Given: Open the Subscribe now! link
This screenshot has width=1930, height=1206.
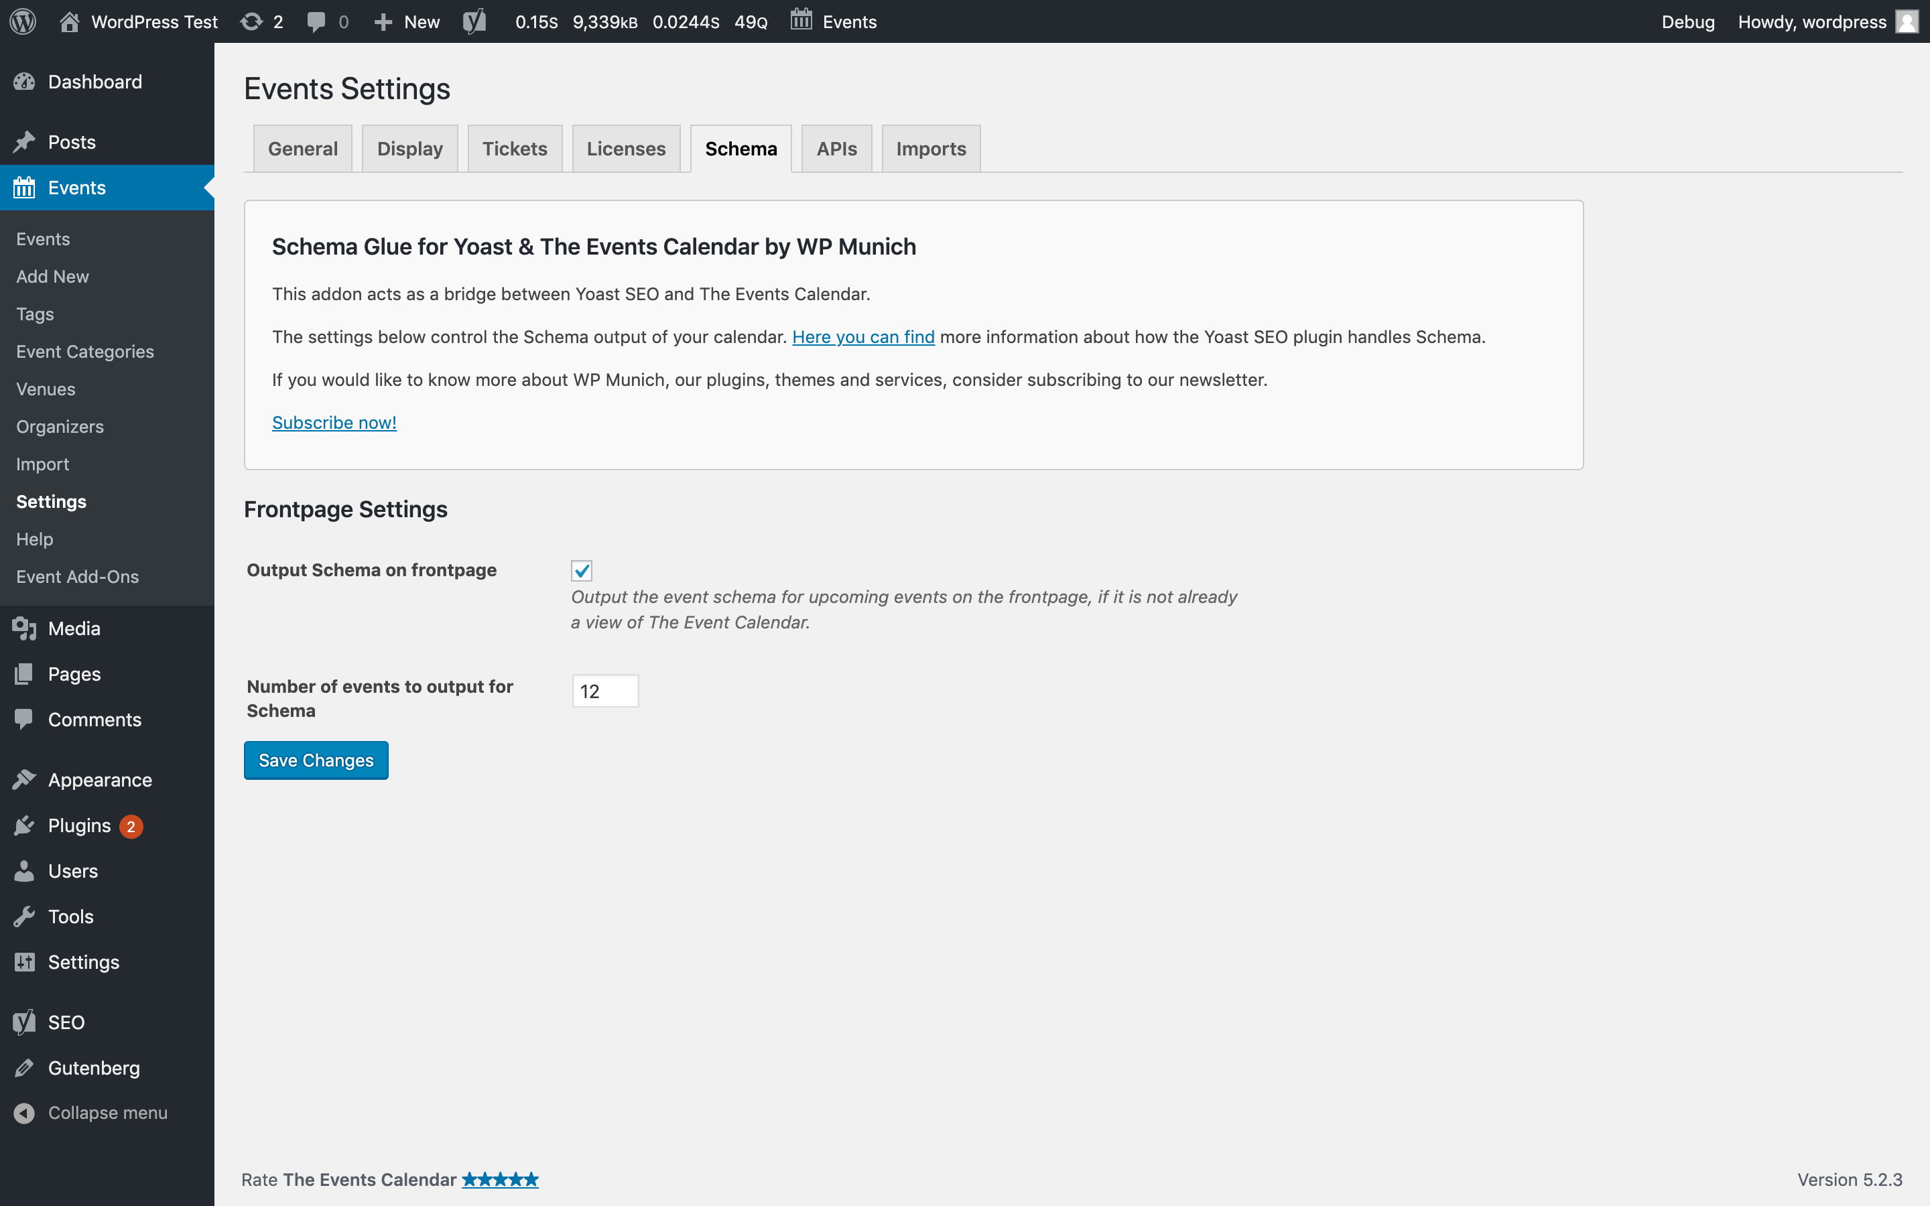Looking at the screenshot, I should pos(334,423).
